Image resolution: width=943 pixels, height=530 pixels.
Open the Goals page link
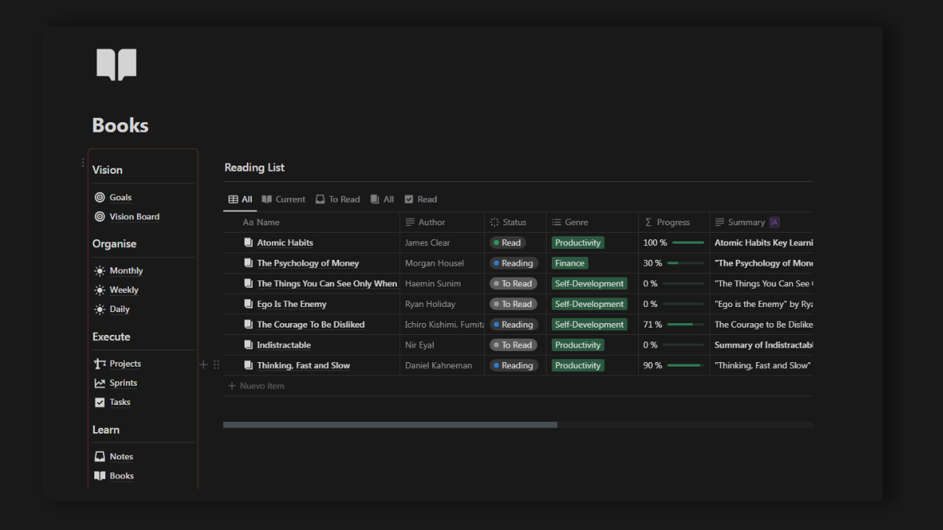[x=121, y=197]
